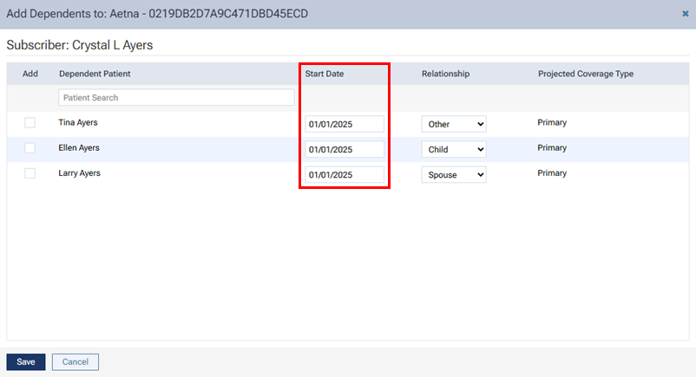
Task: Save the dependents
Action: pos(26,362)
